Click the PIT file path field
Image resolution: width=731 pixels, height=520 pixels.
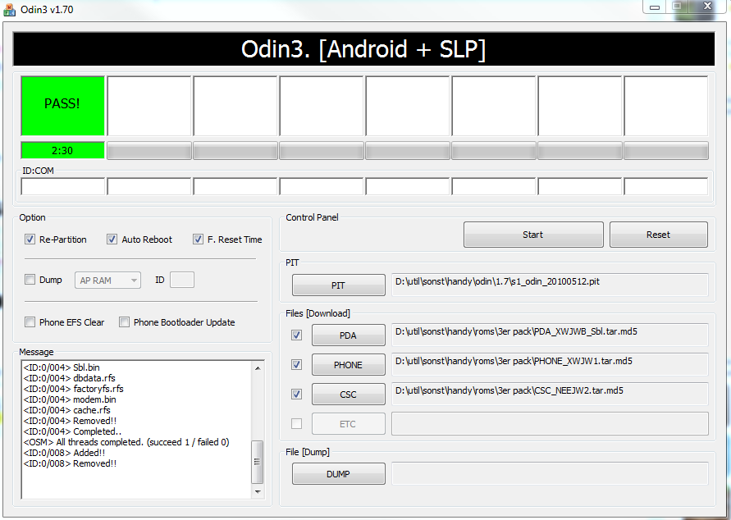[x=550, y=285]
